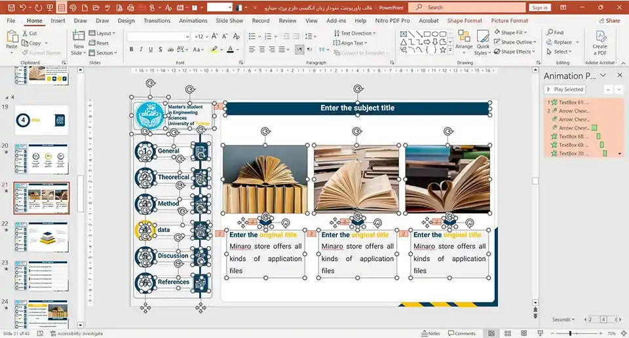629x338 pixels.
Task: Switch to Insert tab
Action: pyautogui.click(x=58, y=20)
